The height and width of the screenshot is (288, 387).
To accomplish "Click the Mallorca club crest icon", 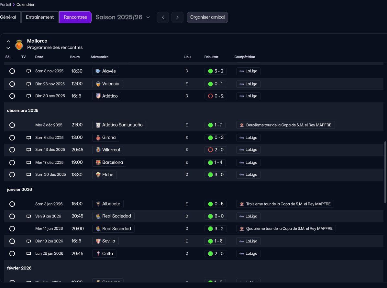I will 19,45.
